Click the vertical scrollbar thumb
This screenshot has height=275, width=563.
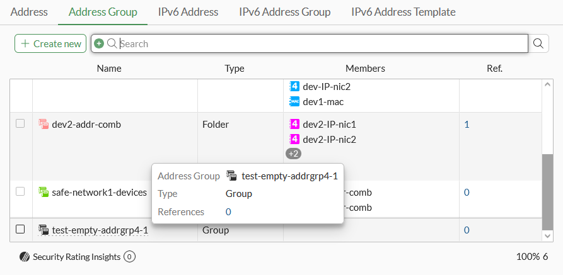click(547, 192)
